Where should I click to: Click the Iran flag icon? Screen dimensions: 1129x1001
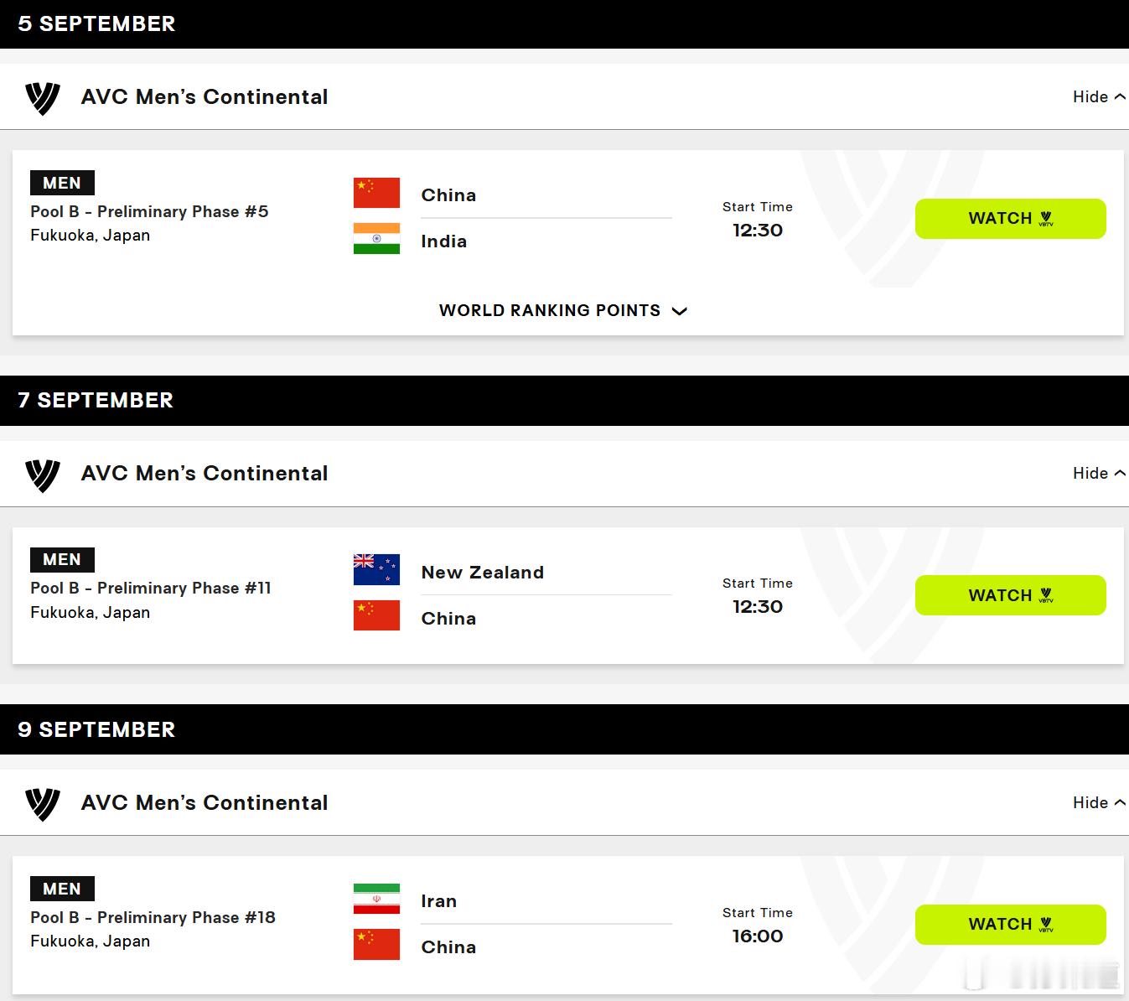[x=376, y=899]
